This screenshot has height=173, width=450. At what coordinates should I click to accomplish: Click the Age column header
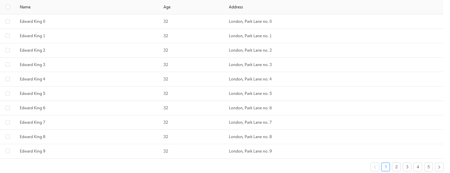coord(167,7)
